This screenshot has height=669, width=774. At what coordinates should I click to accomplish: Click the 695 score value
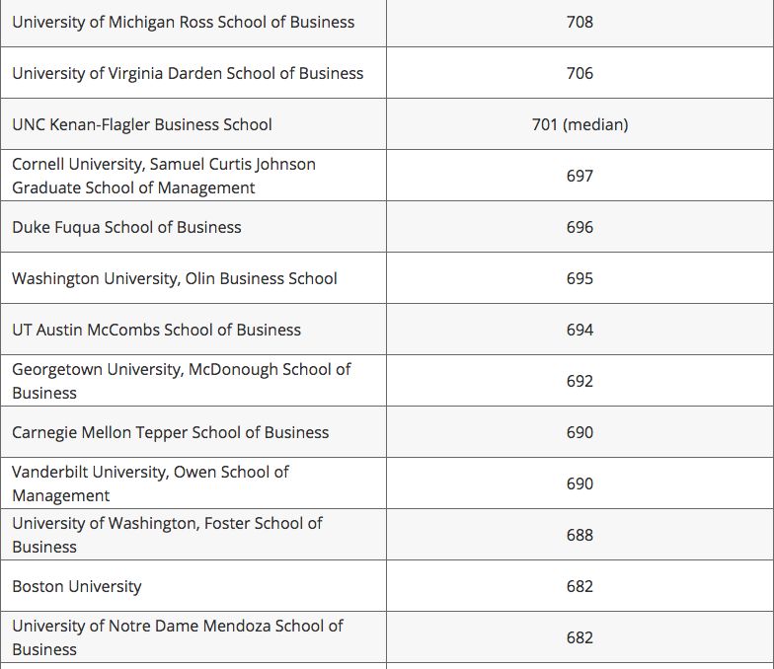click(580, 278)
